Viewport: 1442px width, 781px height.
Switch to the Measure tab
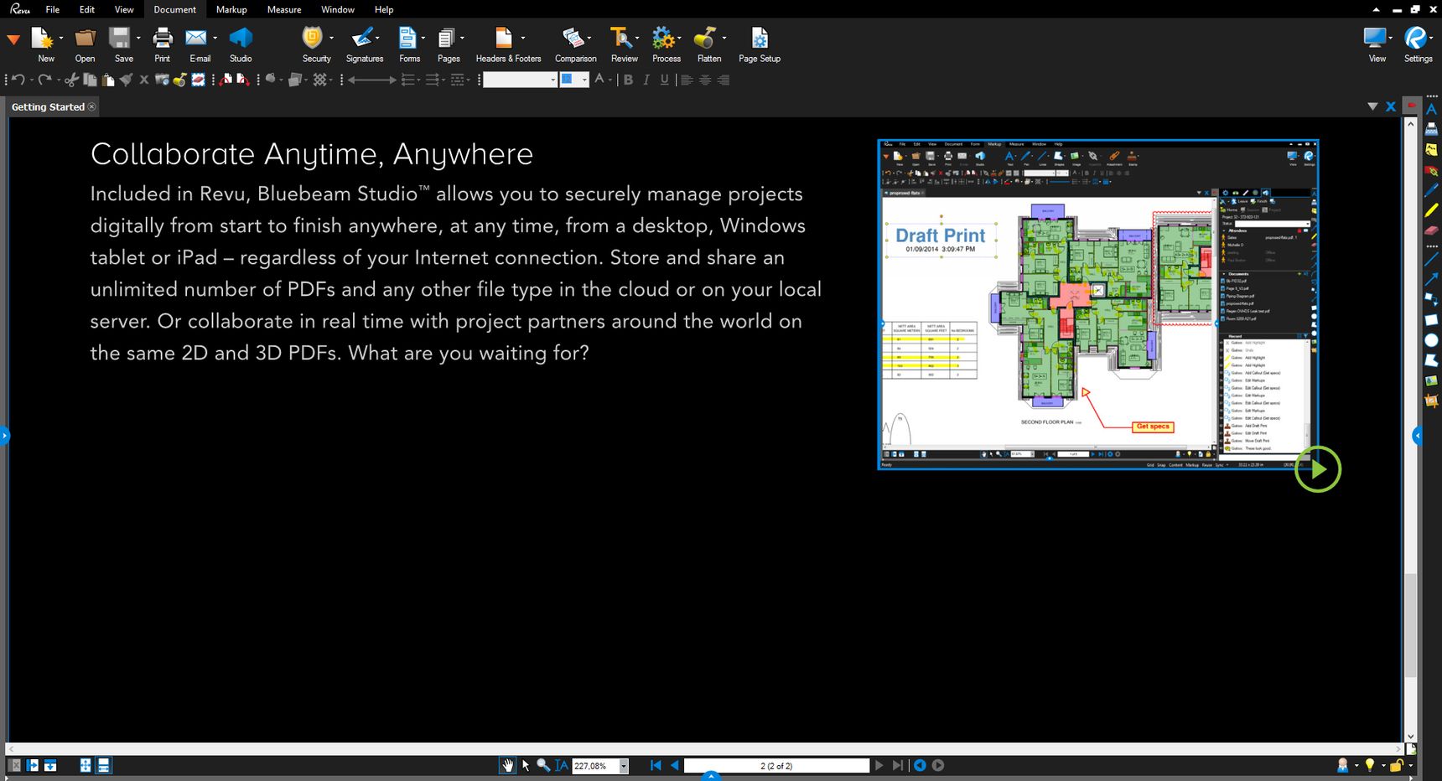284,9
